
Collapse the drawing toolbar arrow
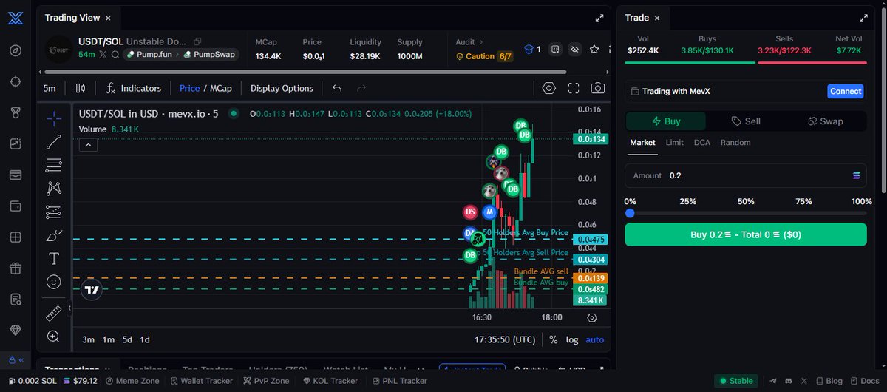pos(69,308)
